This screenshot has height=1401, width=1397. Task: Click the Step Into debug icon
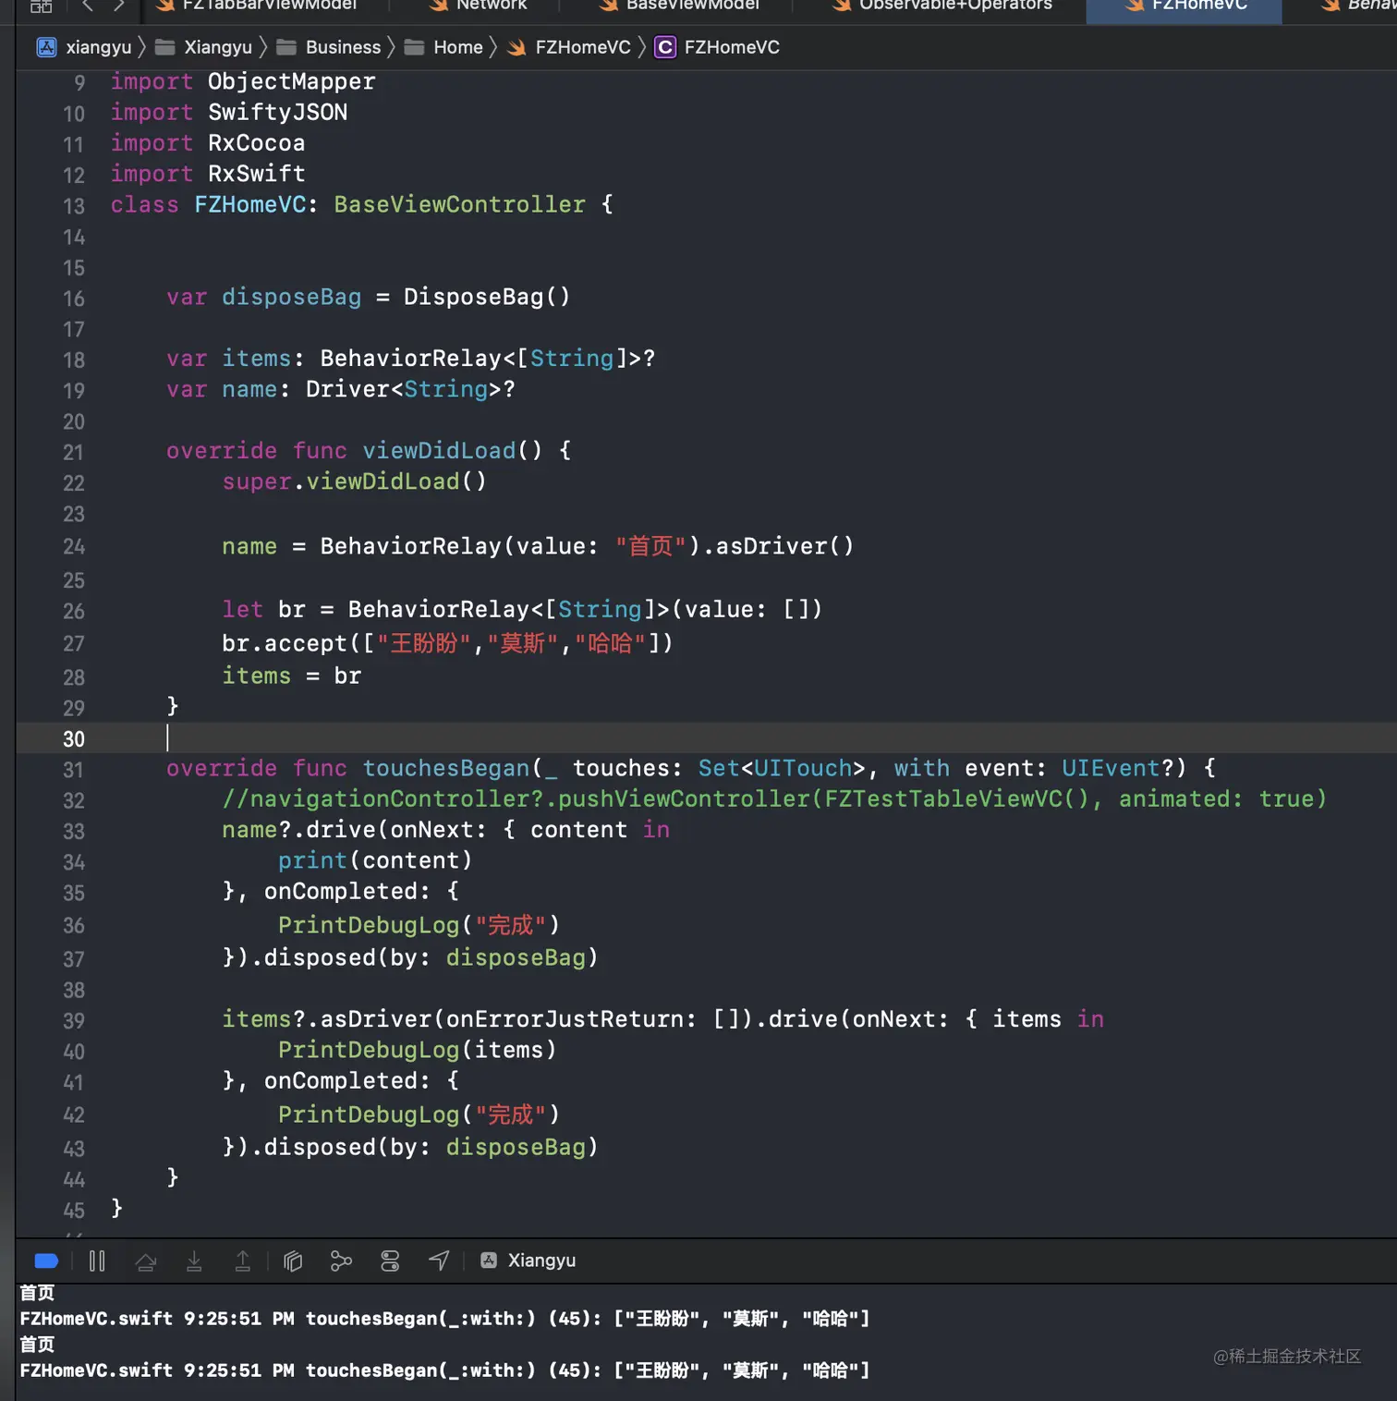tap(194, 1261)
